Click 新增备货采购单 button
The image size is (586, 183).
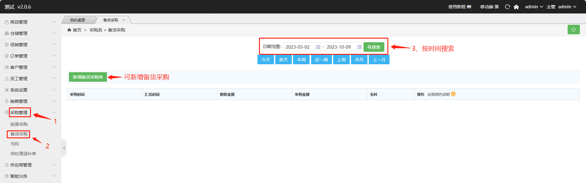(x=88, y=77)
